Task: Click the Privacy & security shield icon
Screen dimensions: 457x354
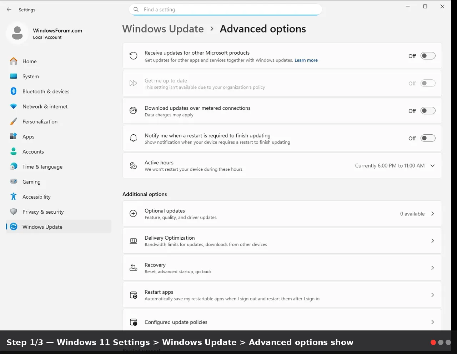Action: [x=14, y=211]
